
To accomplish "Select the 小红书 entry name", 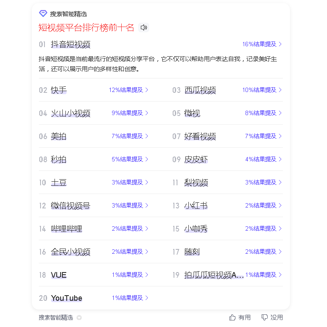I will pos(196,206).
